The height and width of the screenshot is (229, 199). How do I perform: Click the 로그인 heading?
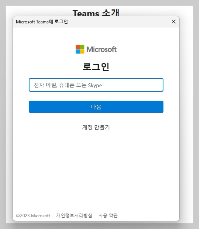pyautogui.click(x=96, y=67)
